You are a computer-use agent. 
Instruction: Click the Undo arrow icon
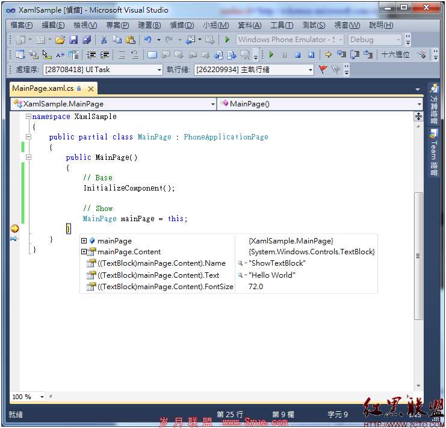click(148, 40)
